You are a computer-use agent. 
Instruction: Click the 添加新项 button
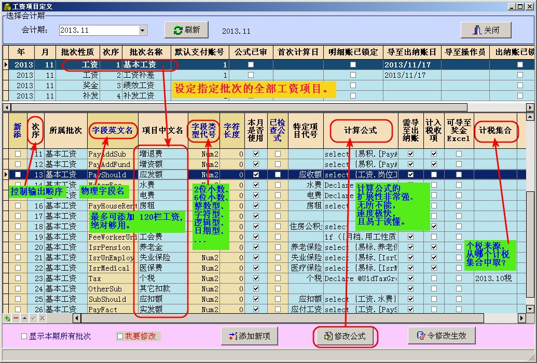[x=249, y=336]
